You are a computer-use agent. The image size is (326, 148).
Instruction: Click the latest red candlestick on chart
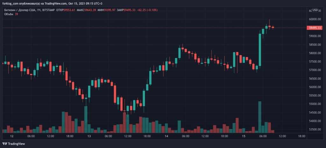pos(273,27)
